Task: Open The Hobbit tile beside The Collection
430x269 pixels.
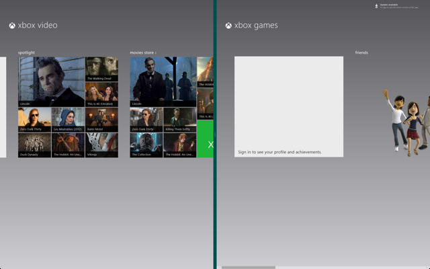Action: click(x=180, y=145)
